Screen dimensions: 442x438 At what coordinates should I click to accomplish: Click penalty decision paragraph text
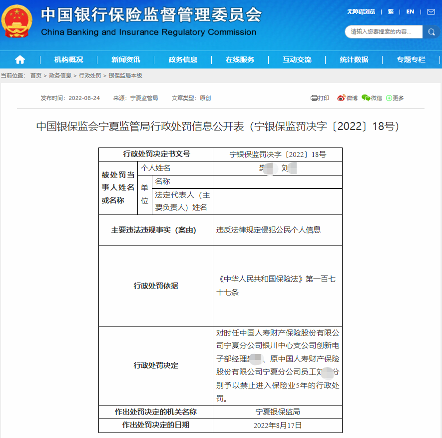point(278,366)
